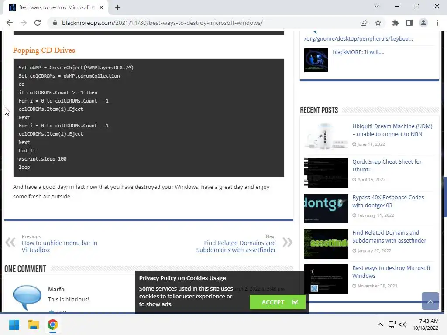Open previous post How to unhide menu bar
This screenshot has height=335, width=447.
coord(59,246)
